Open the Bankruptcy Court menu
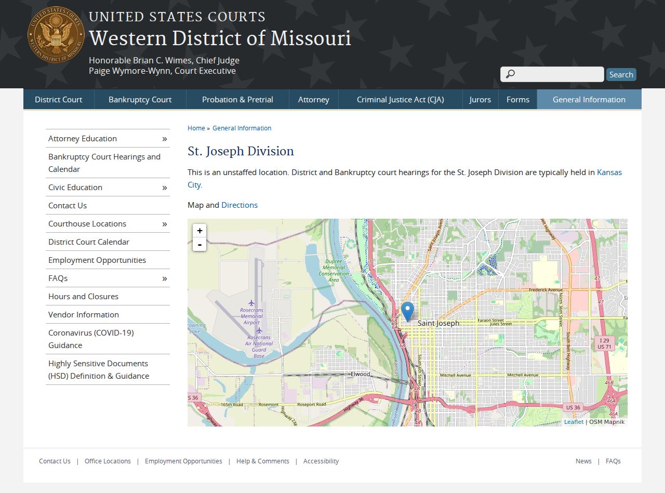The image size is (665, 493). pos(140,99)
